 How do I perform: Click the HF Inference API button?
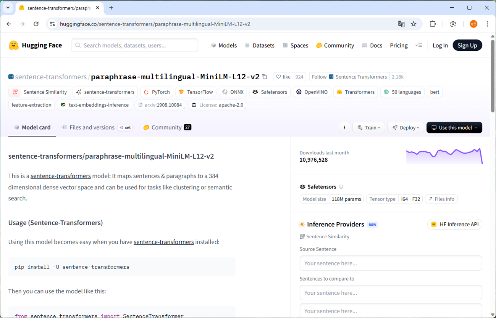point(455,225)
